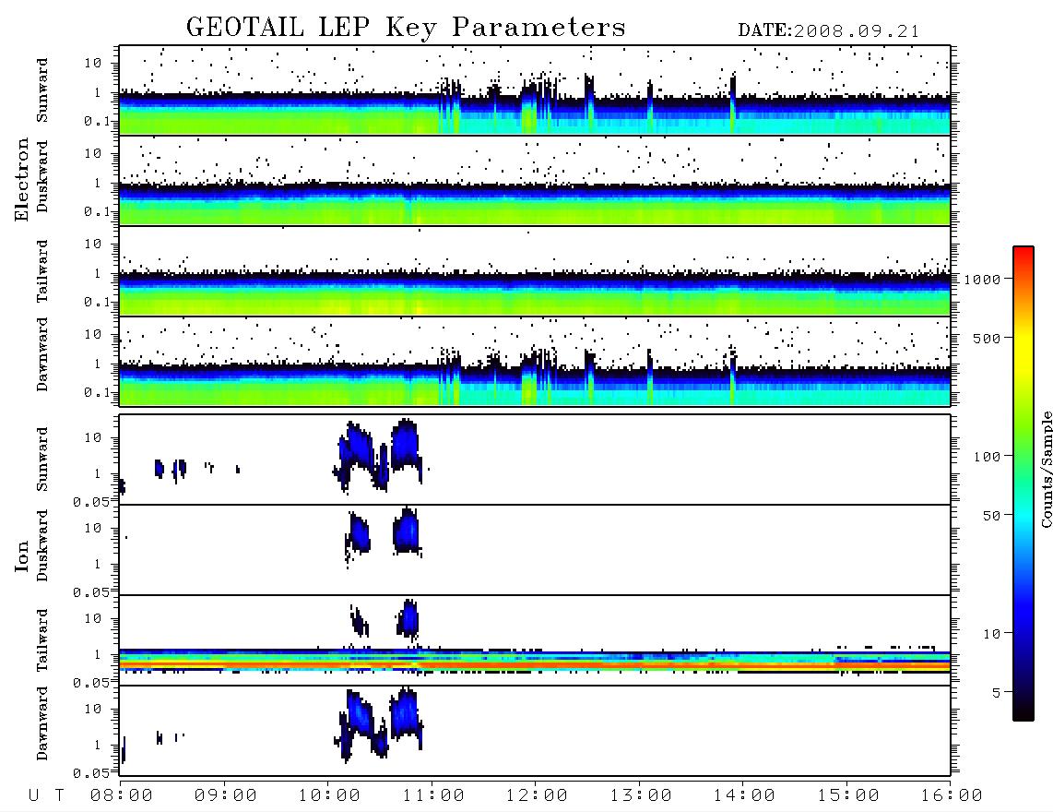Image resolution: width=1053 pixels, height=812 pixels.
Task: Click the 08:00 time axis label
Action: click(122, 796)
